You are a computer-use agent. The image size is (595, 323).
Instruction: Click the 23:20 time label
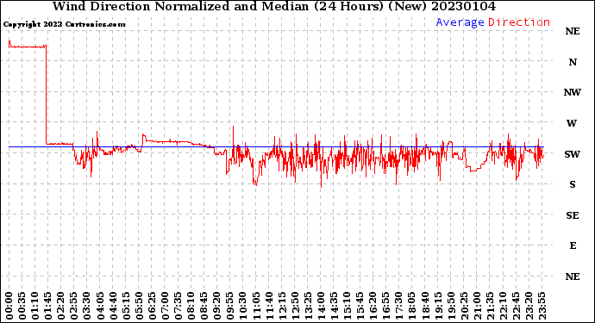[529, 306]
